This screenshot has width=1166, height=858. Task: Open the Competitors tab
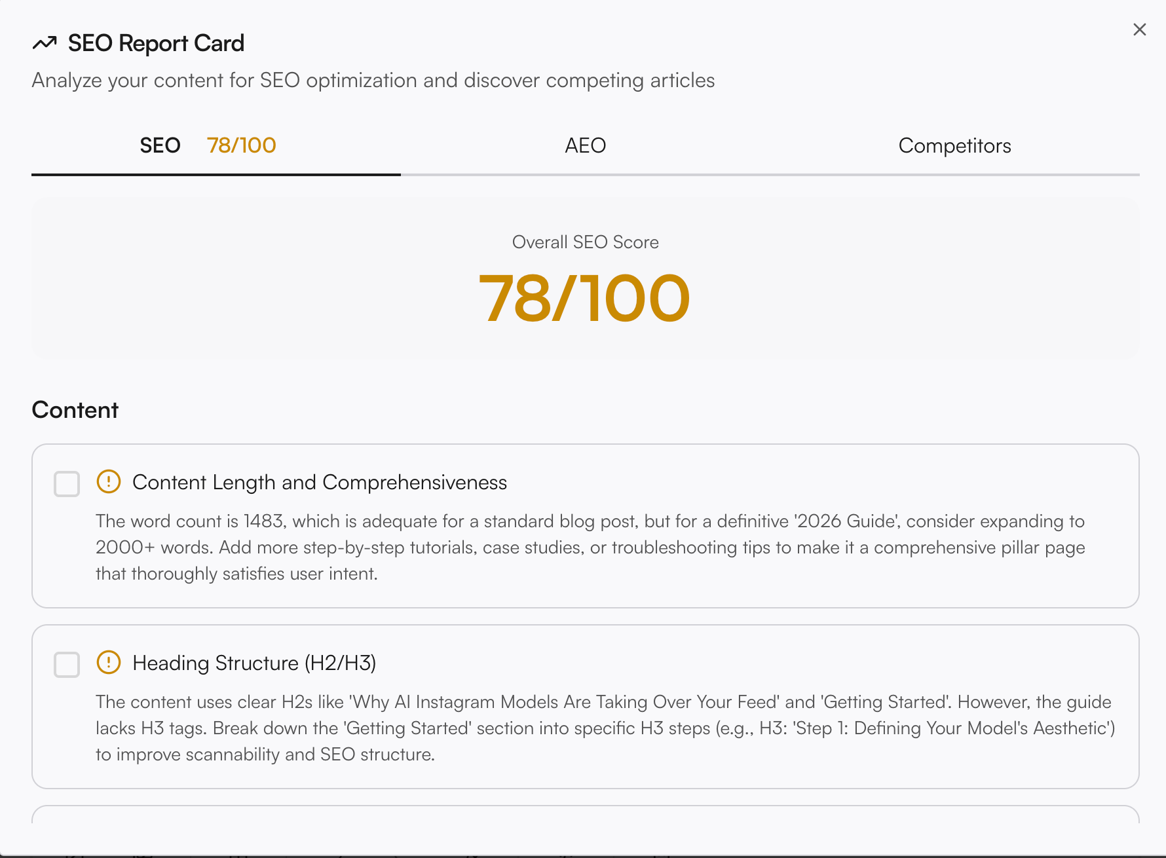(954, 145)
